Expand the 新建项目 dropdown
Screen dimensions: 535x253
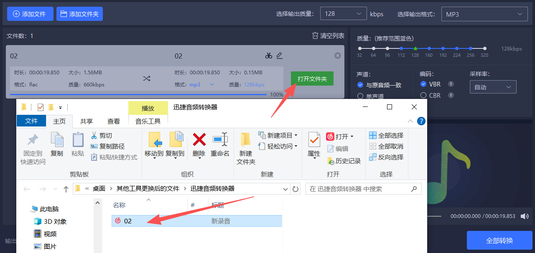point(296,135)
